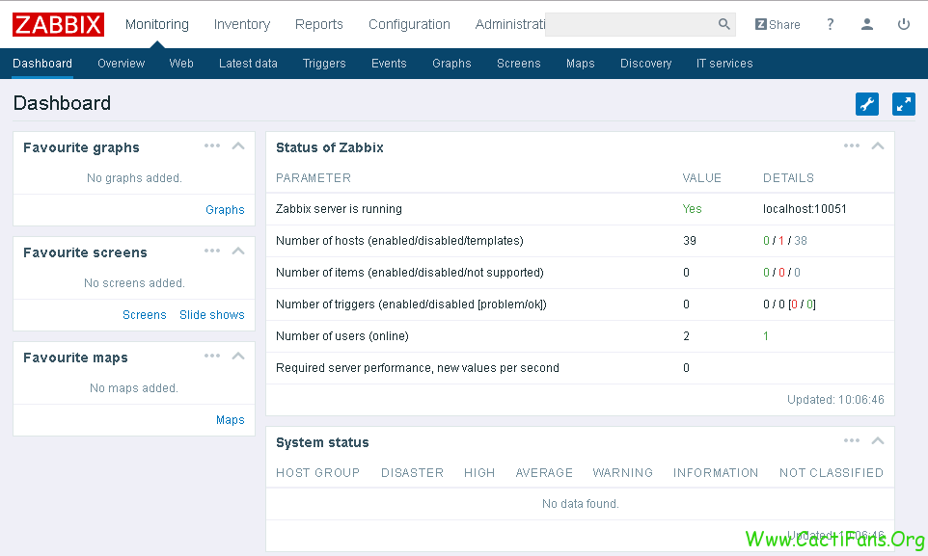Click the disabled hosts count 1
This screenshot has width=928, height=556.
click(x=781, y=241)
